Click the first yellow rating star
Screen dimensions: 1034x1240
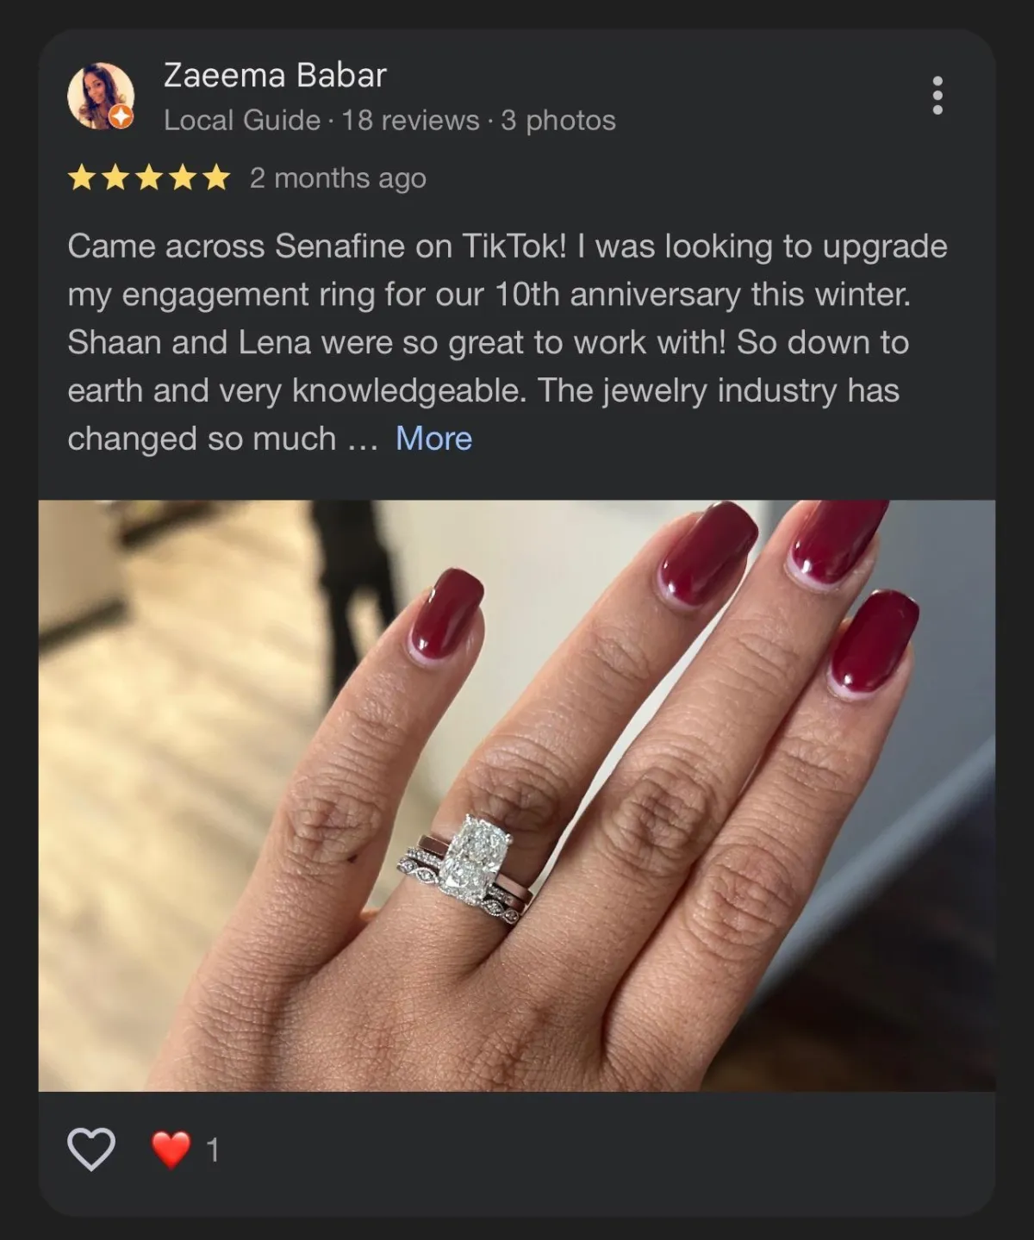[82, 178]
